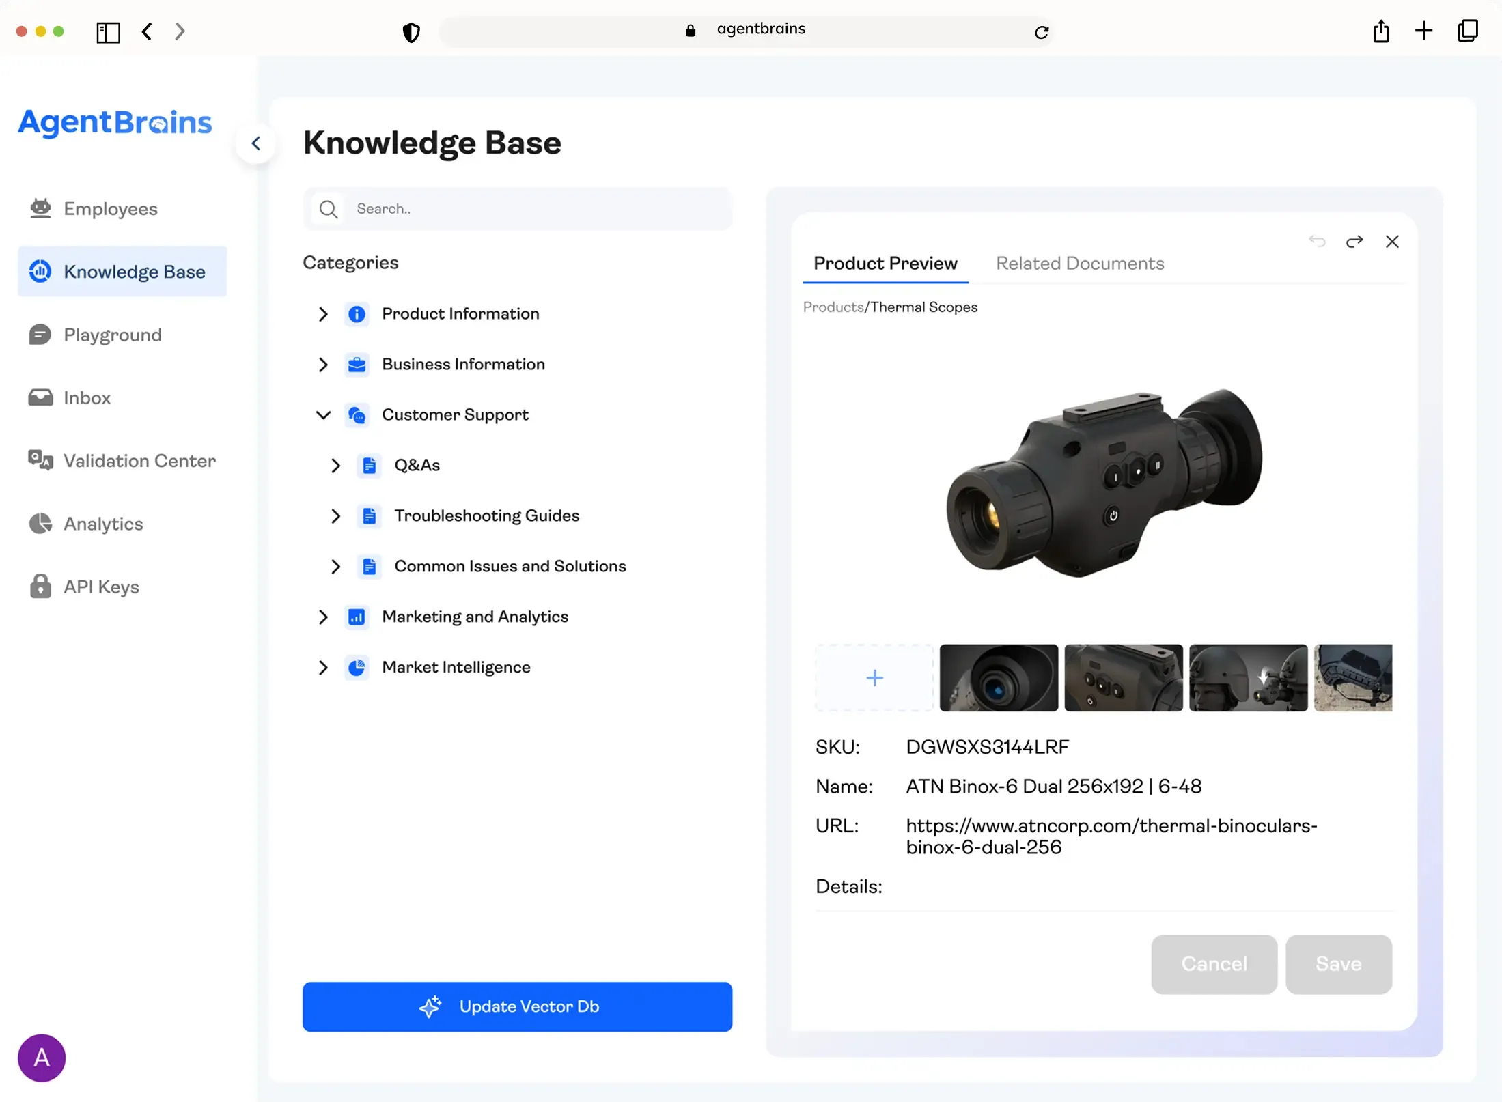The image size is (1502, 1102).
Task: Click the Troubleshooting Guides document icon
Action: (x=369, y=516)
